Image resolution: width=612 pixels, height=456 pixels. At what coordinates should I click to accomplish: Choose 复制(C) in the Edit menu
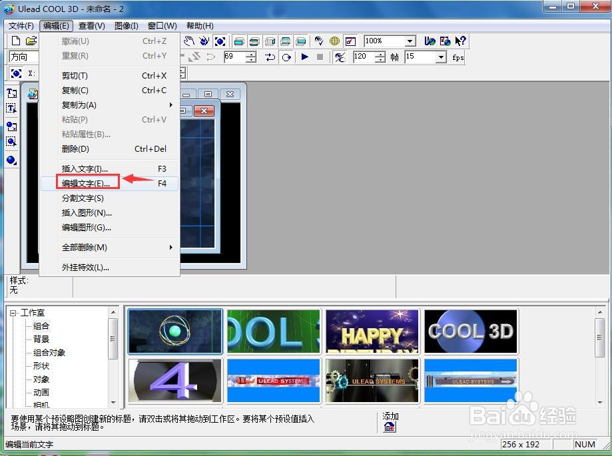click(x=109, y=90)
